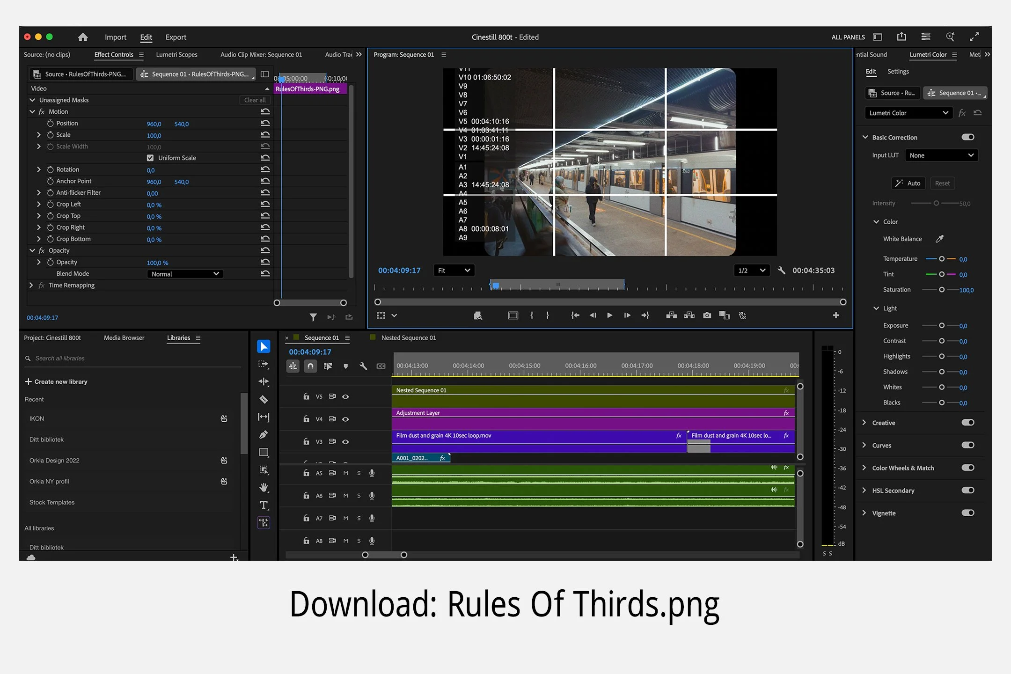The width and height of the screenshot is (1011, 674).
Task: Uncheck the Uniform Scale checkbox
Action: point(150,158)
